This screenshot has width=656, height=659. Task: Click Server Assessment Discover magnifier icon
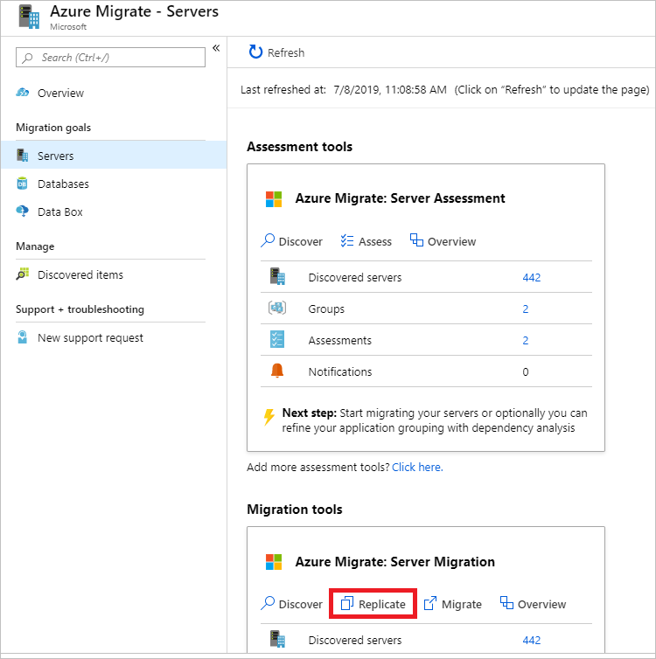tap(268, 240)
